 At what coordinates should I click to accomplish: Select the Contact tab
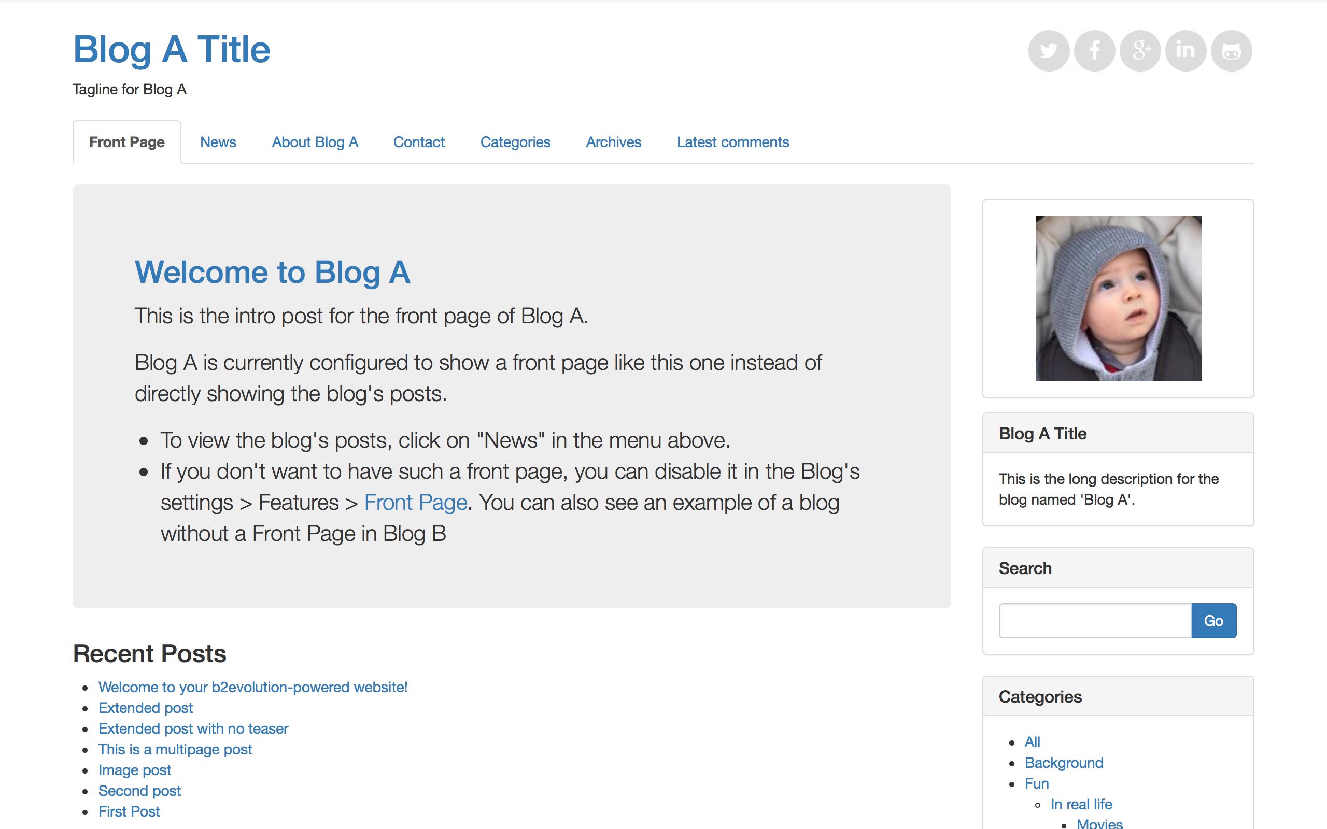click(x=419, y=142)
